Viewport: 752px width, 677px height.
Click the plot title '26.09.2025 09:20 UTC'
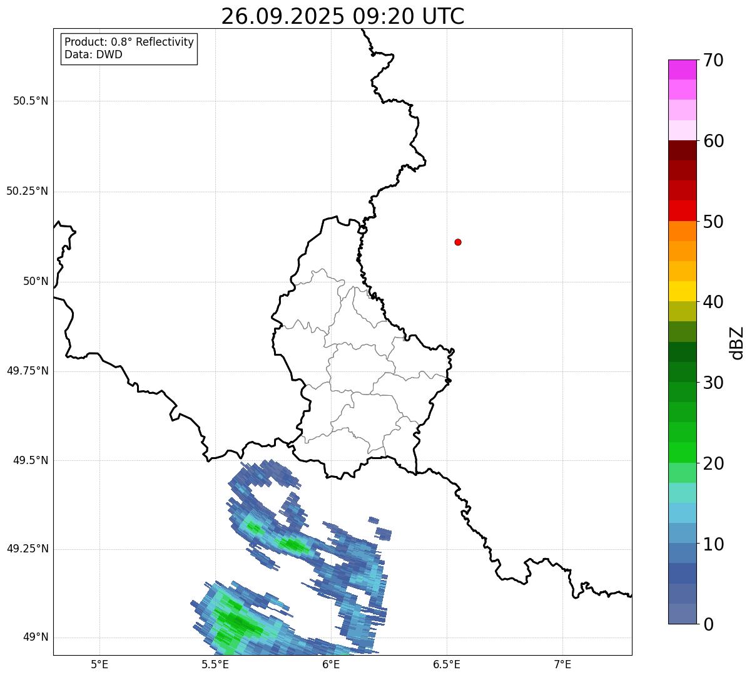[343, 16]
